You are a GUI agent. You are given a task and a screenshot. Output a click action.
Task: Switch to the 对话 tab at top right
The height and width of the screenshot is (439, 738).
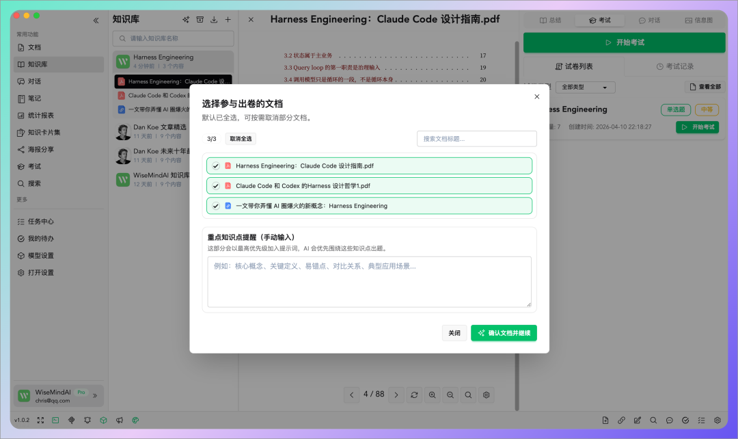[649, 21]
